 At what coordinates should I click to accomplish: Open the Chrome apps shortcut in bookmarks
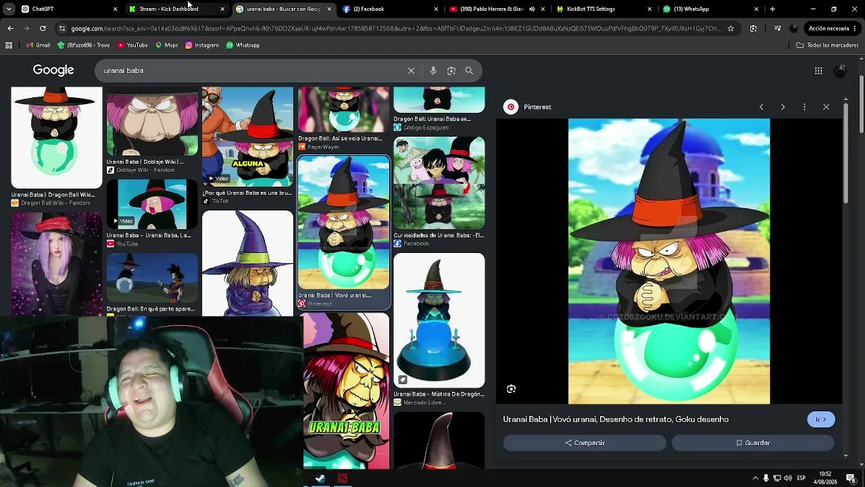click(9, 45)
